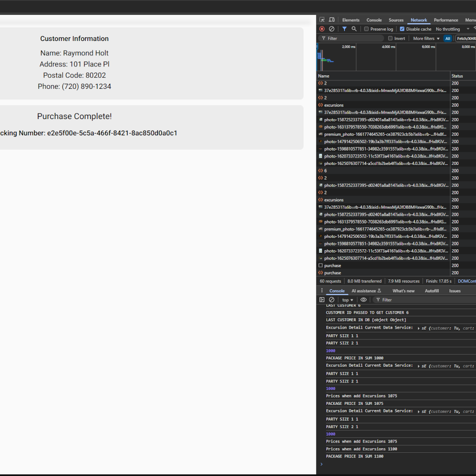Viewport: 476px width, 476px height.
Task: Uncheck the Disable cache checkbox
Action: pos(402,29)
